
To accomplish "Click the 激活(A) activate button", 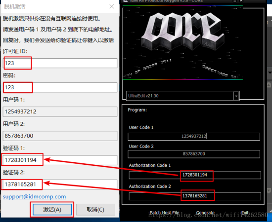I will (x=52, y=210).
